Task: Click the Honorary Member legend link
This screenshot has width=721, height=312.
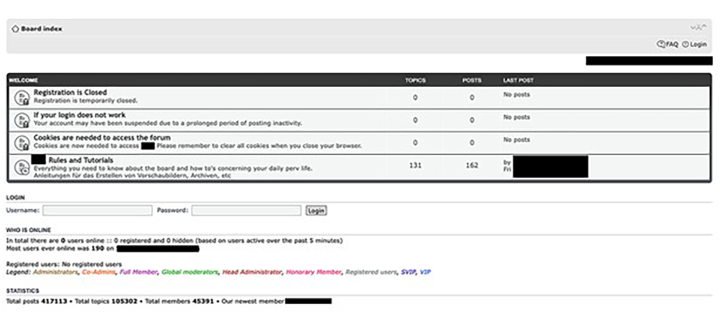Action: [313, 272]
